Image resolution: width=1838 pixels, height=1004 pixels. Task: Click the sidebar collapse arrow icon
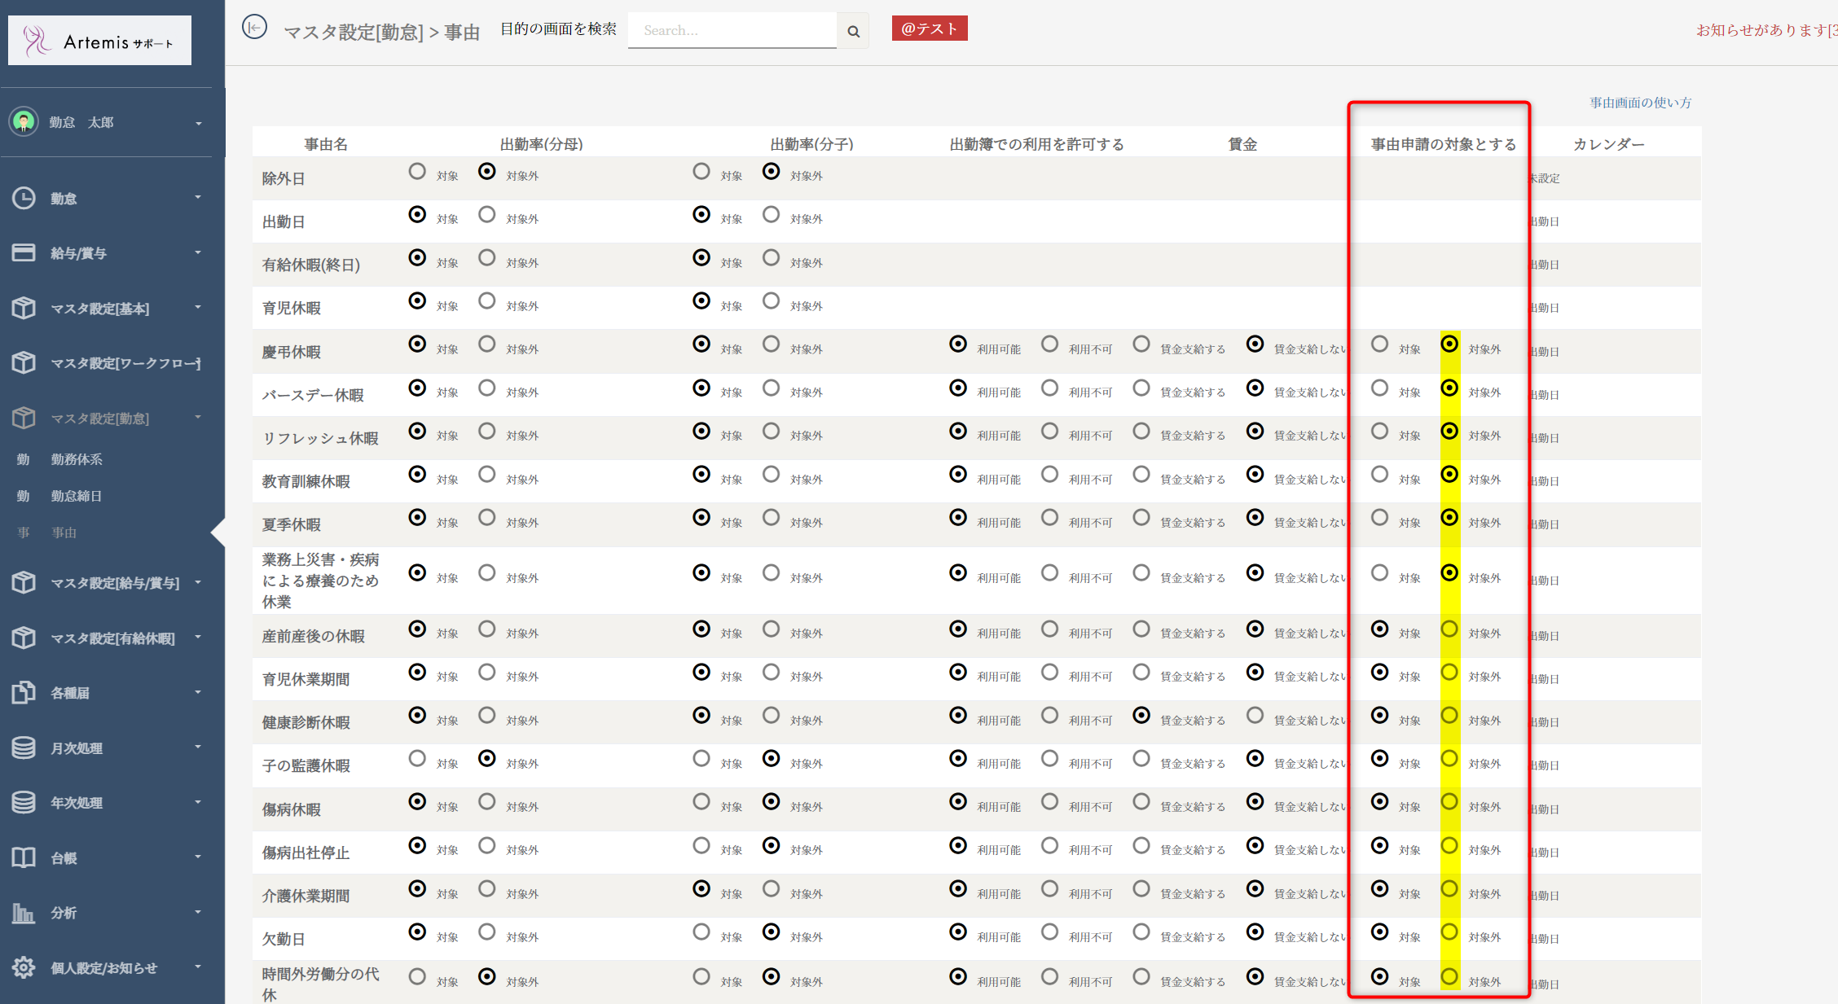254,28
